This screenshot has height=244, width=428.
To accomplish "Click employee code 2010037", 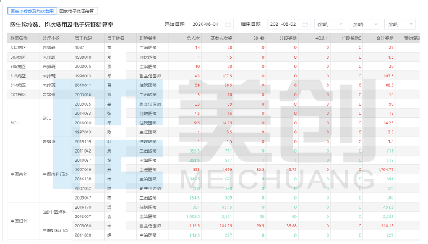I will [83, 161].
